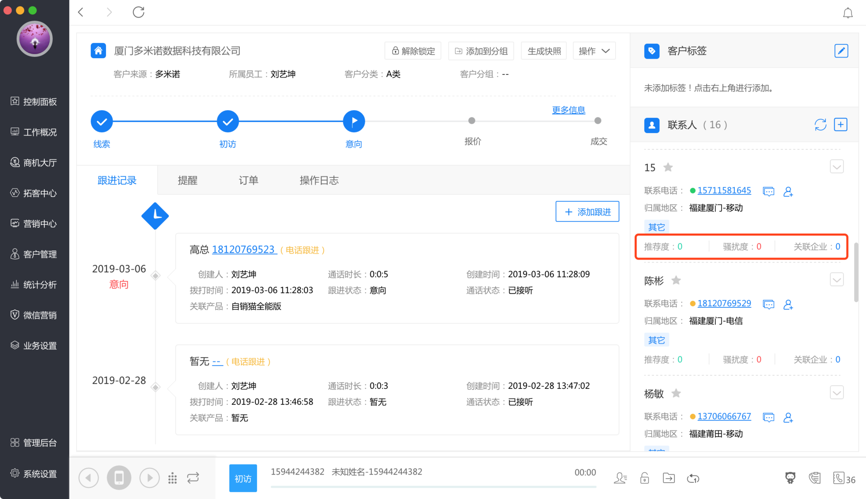Click the 添加到分组 button
The height and width of the screenshot is (499, 866).
481,51
